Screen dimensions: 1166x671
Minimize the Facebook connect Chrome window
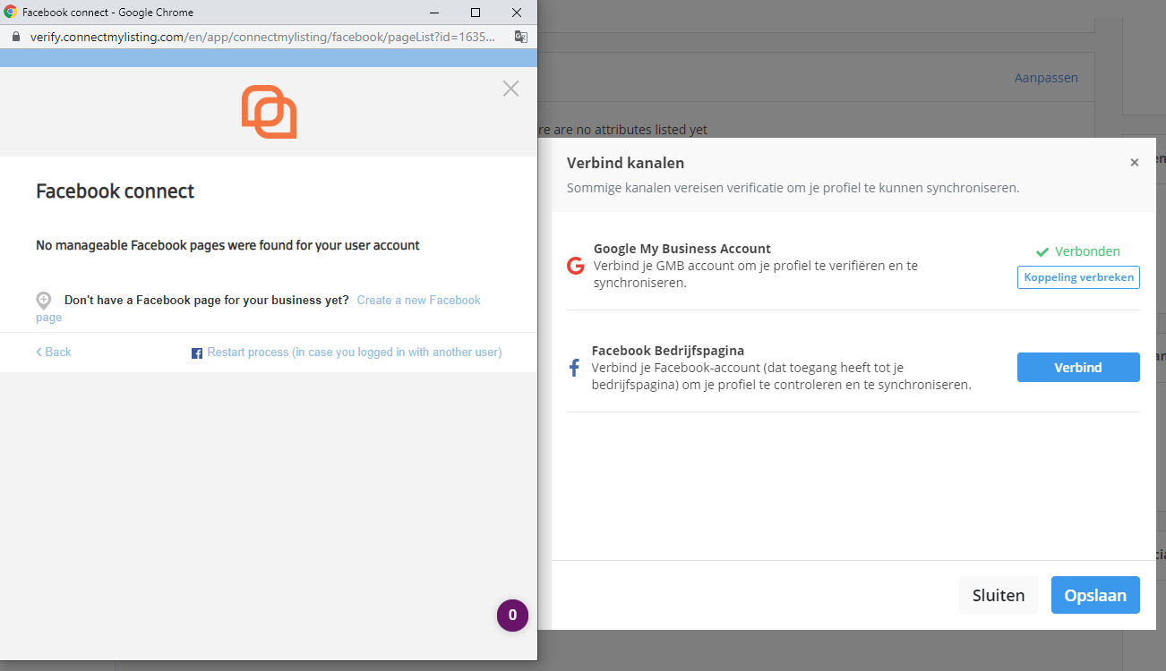point(434,13)
